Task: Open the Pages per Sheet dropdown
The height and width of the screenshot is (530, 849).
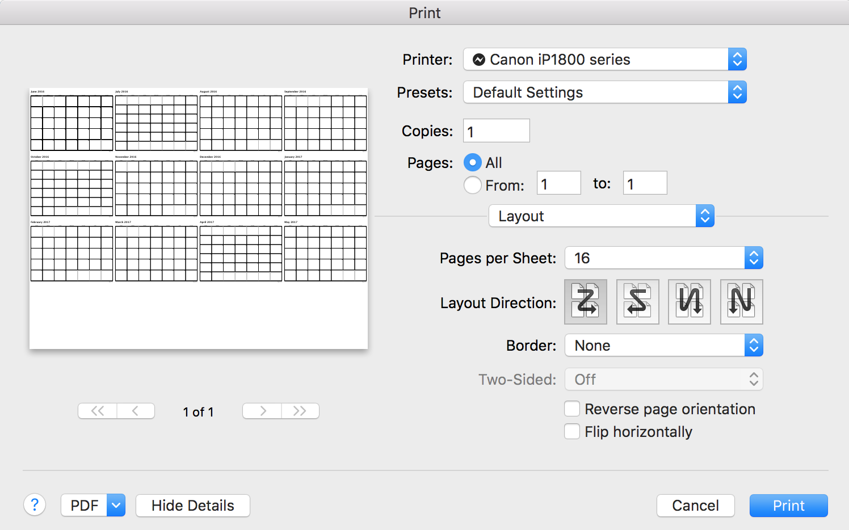Action: tap(663, 258)
